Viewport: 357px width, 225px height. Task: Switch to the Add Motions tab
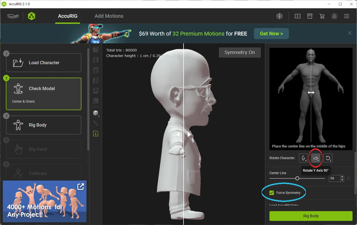tap(109, 16)
